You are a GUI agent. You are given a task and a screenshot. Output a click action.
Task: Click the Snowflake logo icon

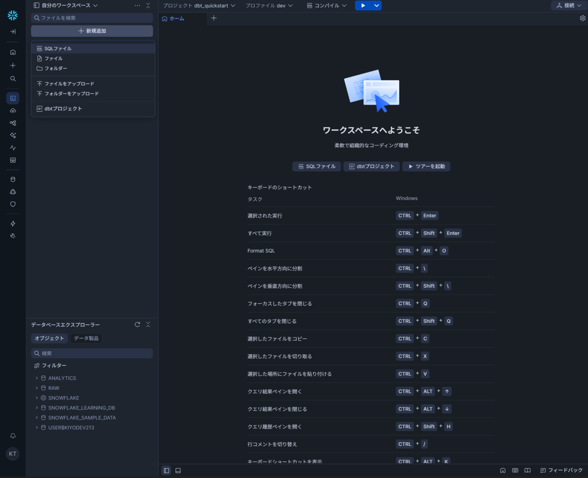[13, 16]
